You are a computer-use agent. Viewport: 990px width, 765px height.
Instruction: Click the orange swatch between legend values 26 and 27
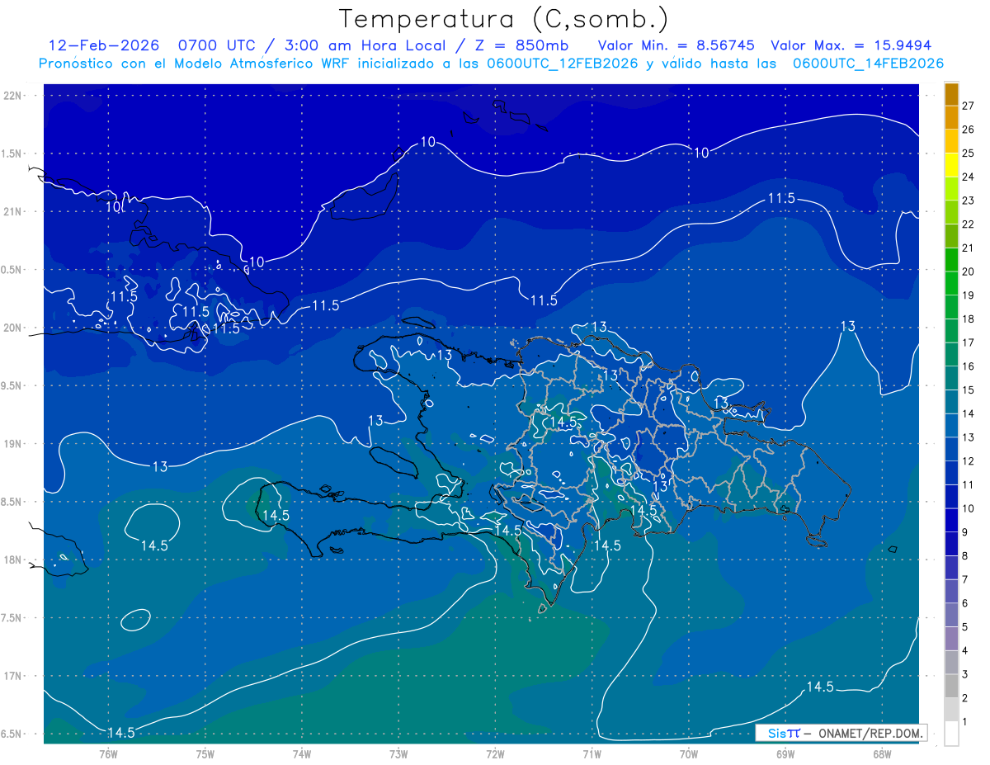coord(951,117)
